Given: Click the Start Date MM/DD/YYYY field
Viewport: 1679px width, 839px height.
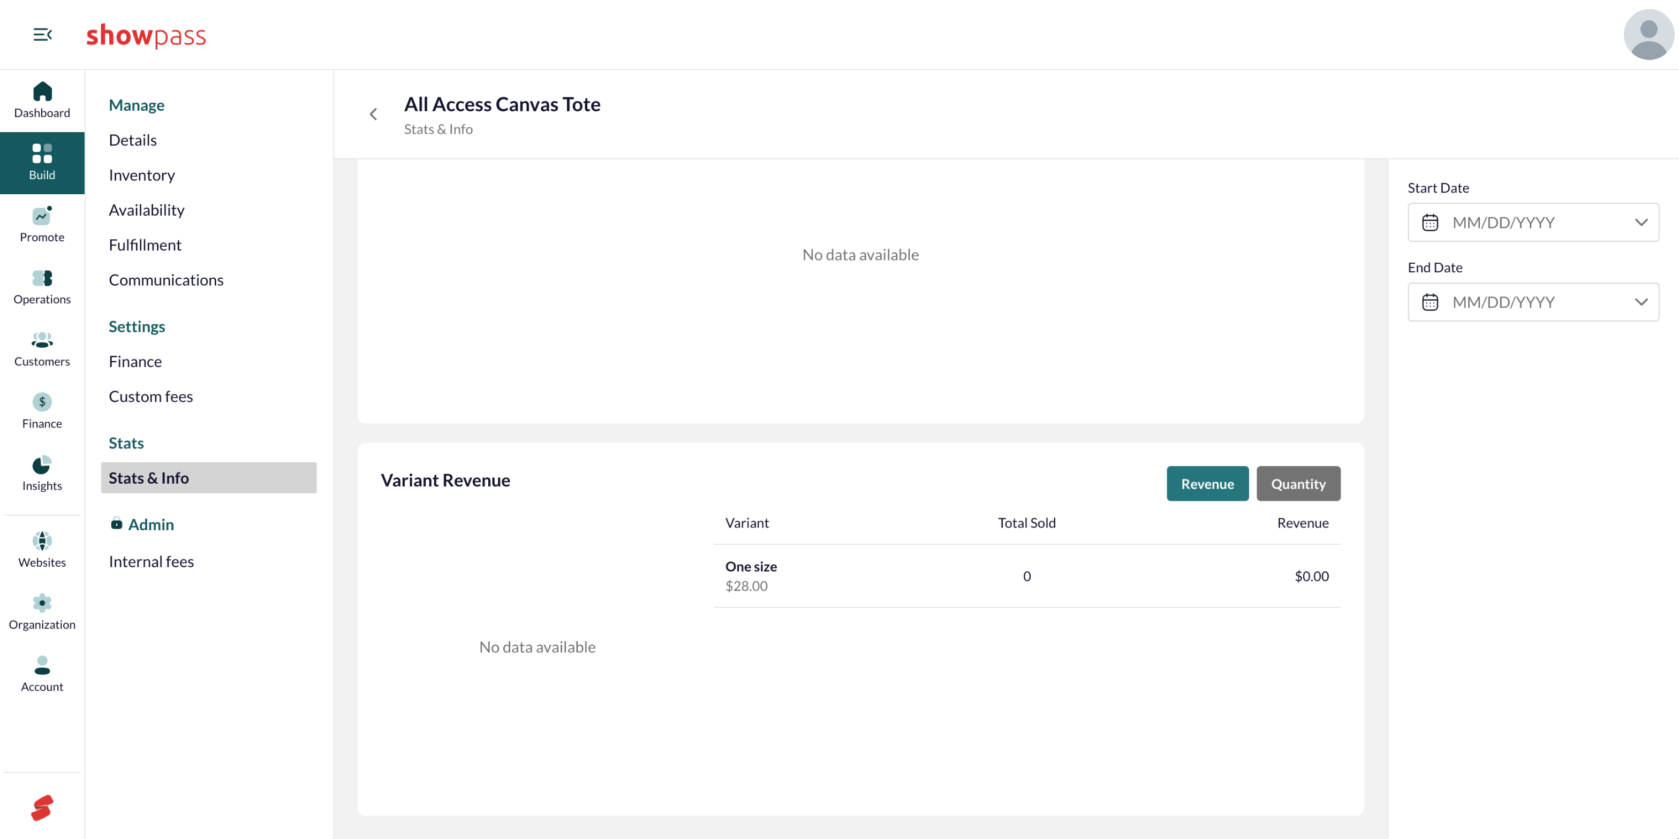Looking at the screenshot, I should [1533, 223].
